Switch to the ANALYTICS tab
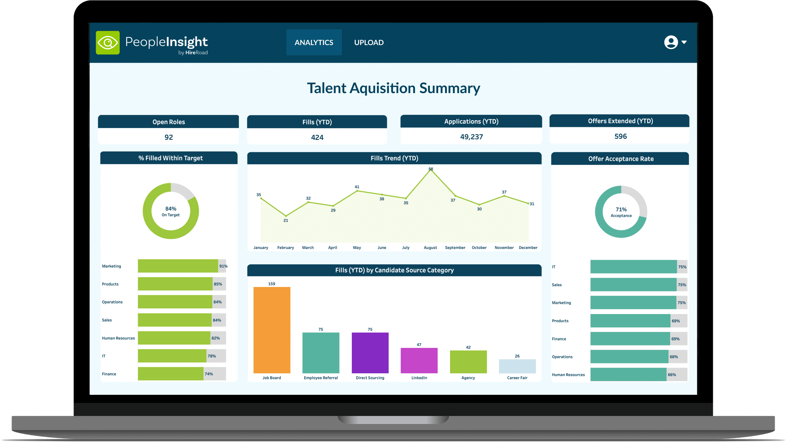The width and height of the screenshot is (786, 442). point(314,42)
